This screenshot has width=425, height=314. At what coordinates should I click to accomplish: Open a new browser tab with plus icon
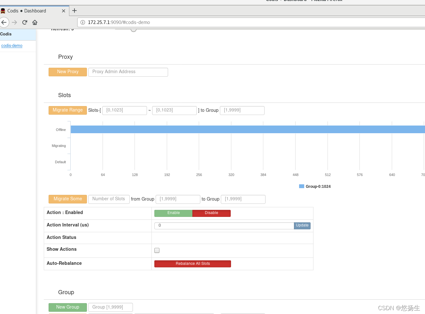(74, 11)
